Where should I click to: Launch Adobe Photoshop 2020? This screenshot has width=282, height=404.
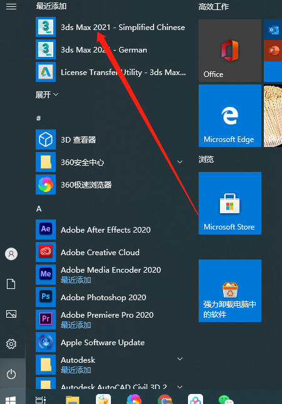pyautogui.click(x=111, y=297)
